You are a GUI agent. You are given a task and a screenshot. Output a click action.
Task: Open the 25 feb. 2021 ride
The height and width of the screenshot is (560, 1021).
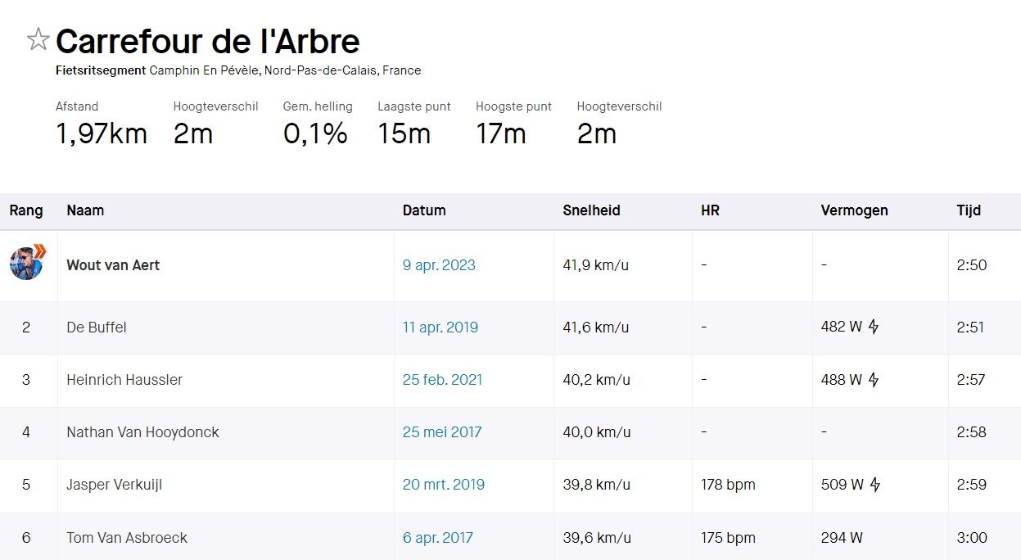click(x=442, y=380)
